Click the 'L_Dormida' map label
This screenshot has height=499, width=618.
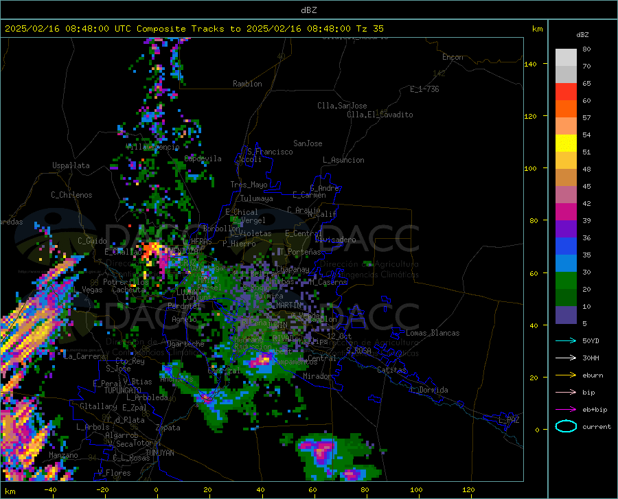click(x=428, y=390)
